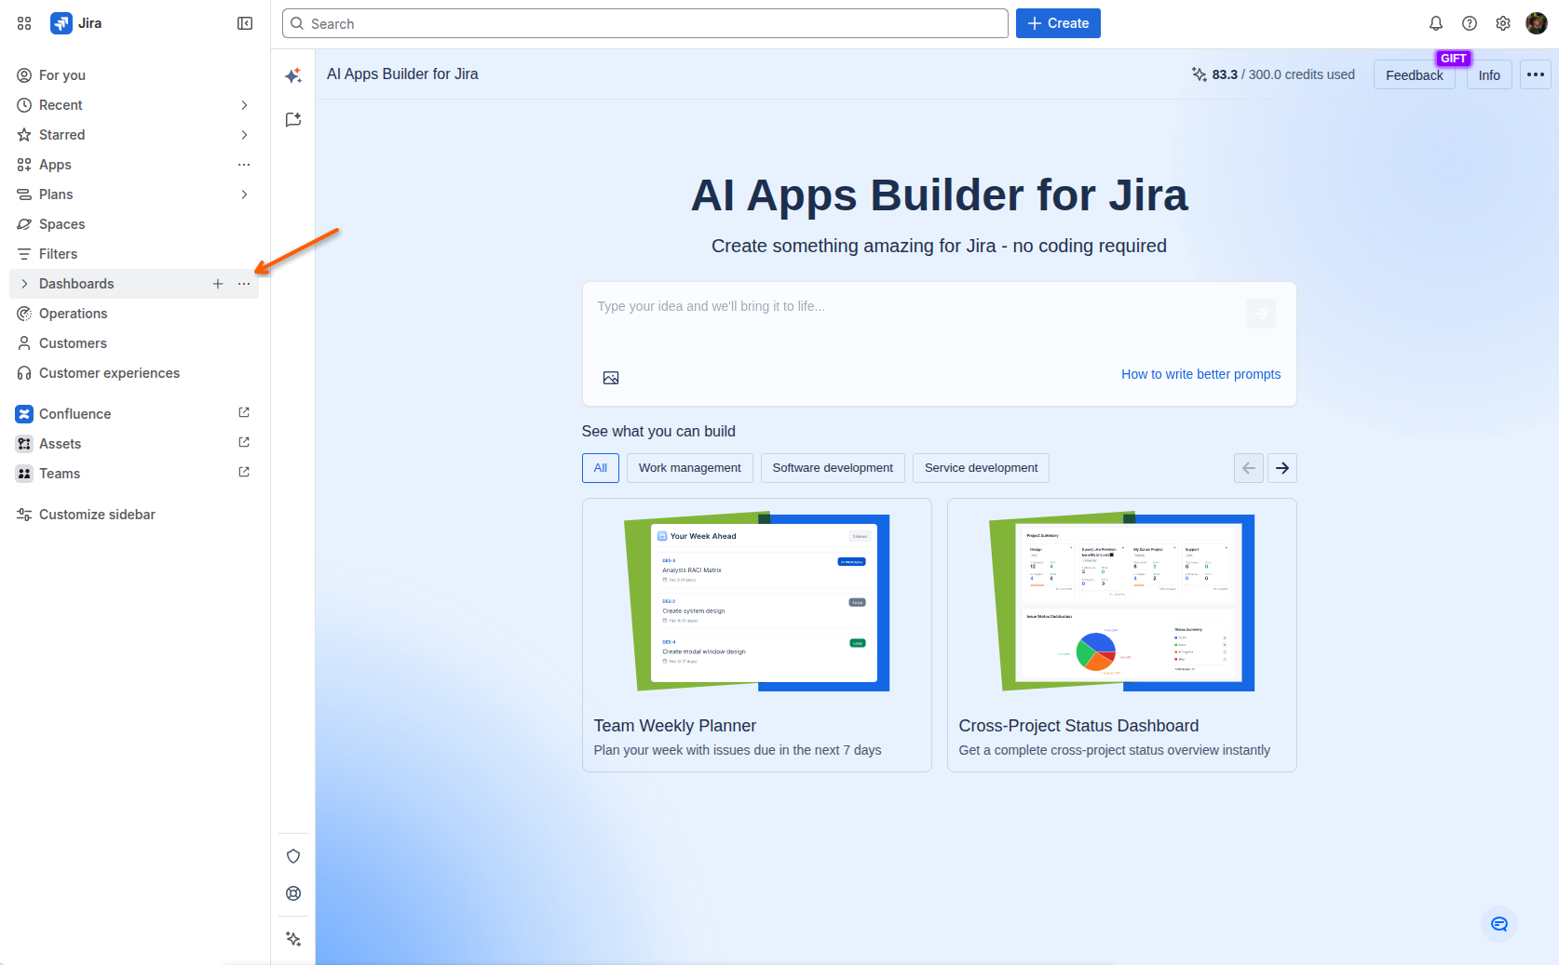Open more actions for Apps
This screenshot has width=1559, height=965.
tap(244, 165)
